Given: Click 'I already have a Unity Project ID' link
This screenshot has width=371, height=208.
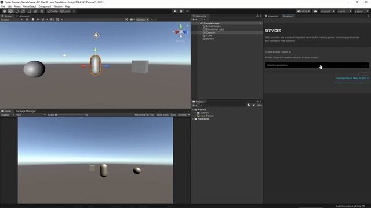Looking at the screenshot, I should (352, 78).
